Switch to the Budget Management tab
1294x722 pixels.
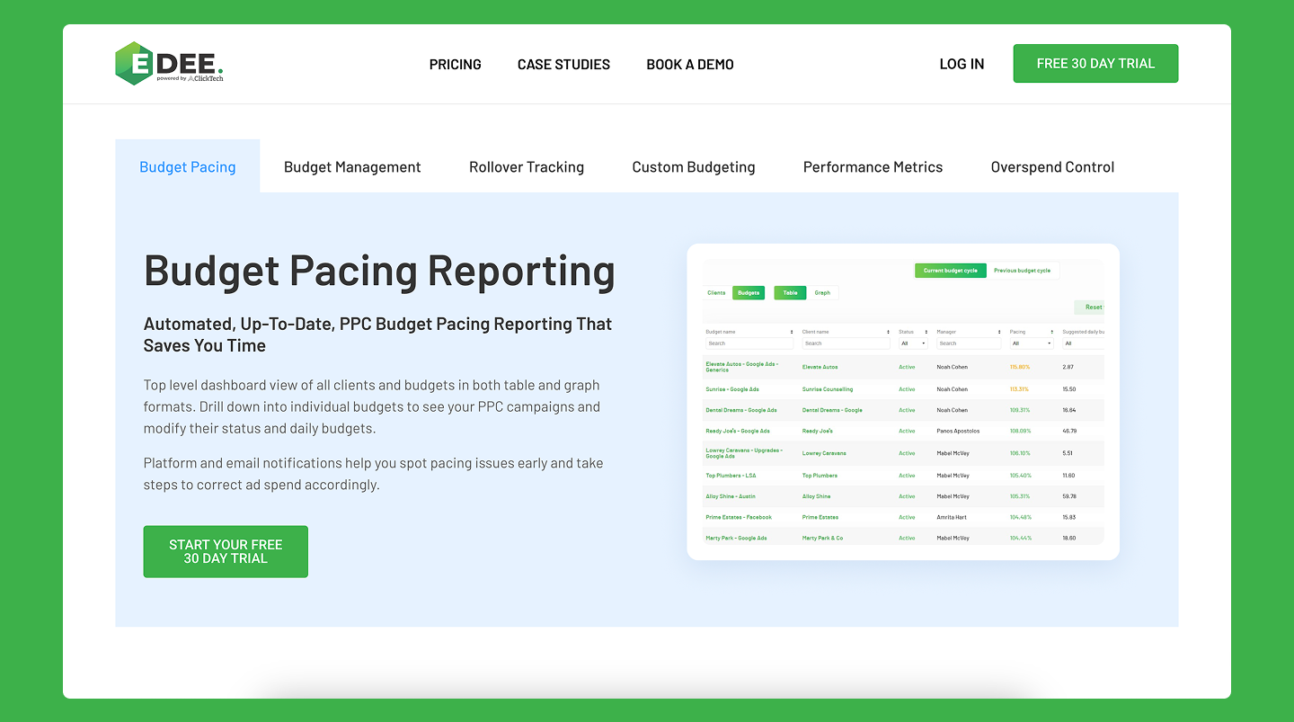352,166
